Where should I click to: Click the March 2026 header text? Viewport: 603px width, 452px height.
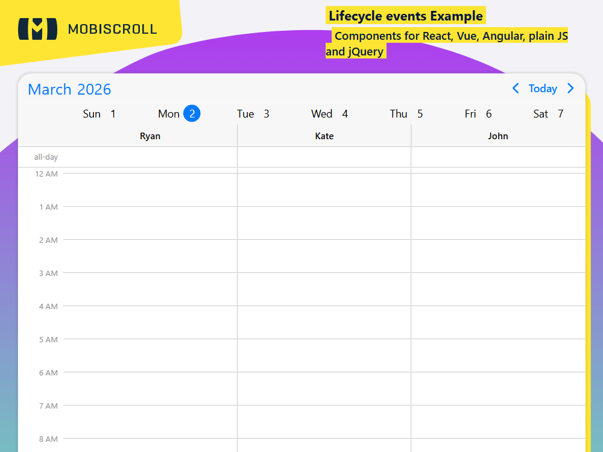point(69,89)
